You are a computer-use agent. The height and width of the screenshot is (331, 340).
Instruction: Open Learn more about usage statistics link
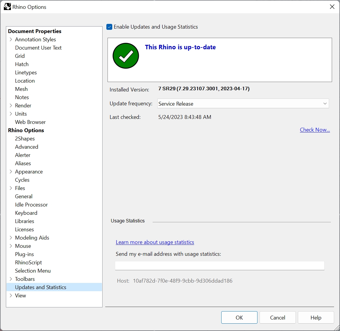[x=155, y=242]
